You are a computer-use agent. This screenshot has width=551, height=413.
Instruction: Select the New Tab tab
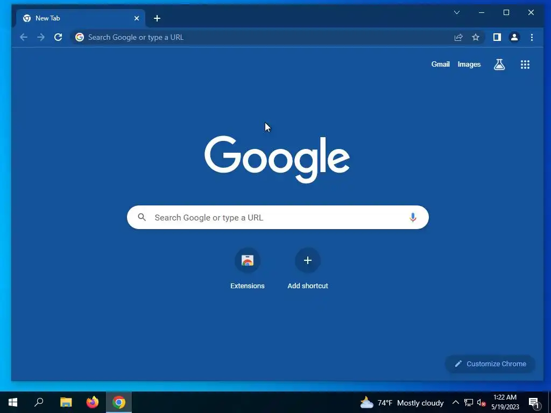coord(81,18)
